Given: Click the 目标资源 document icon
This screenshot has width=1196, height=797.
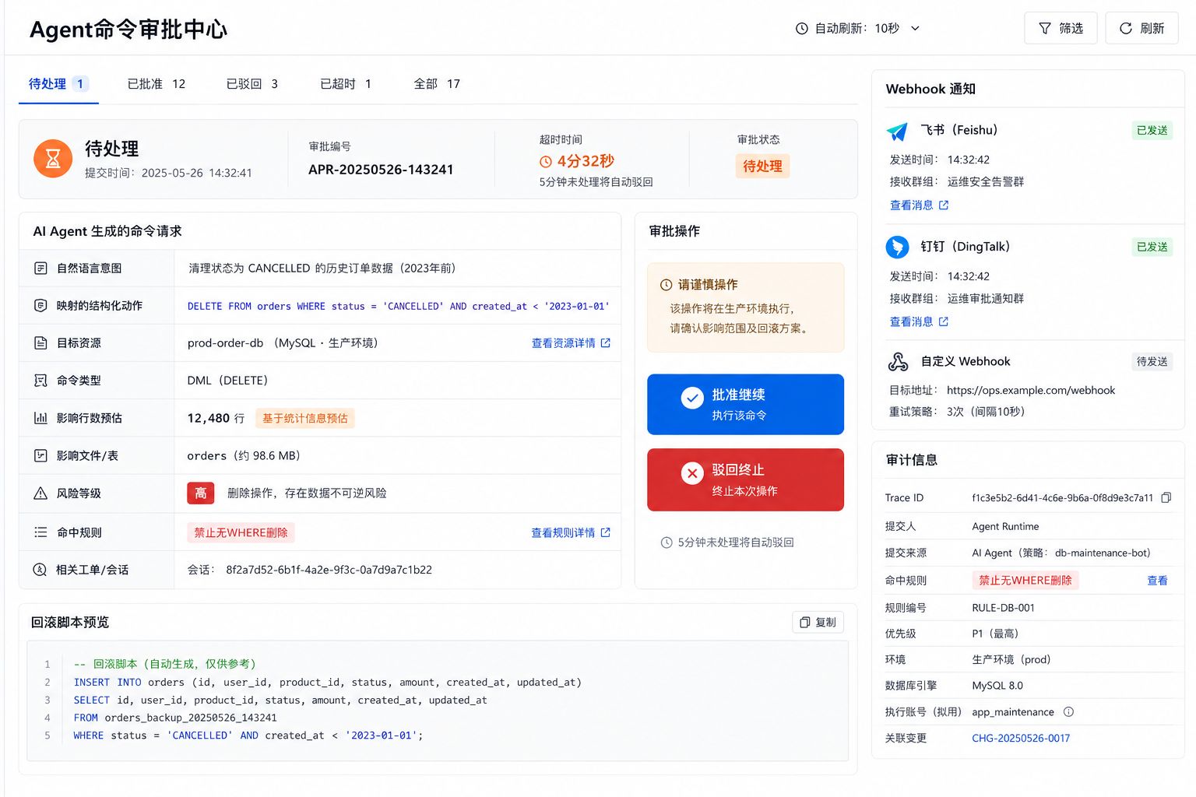Looking at the screenshot, I should [40, 343].
